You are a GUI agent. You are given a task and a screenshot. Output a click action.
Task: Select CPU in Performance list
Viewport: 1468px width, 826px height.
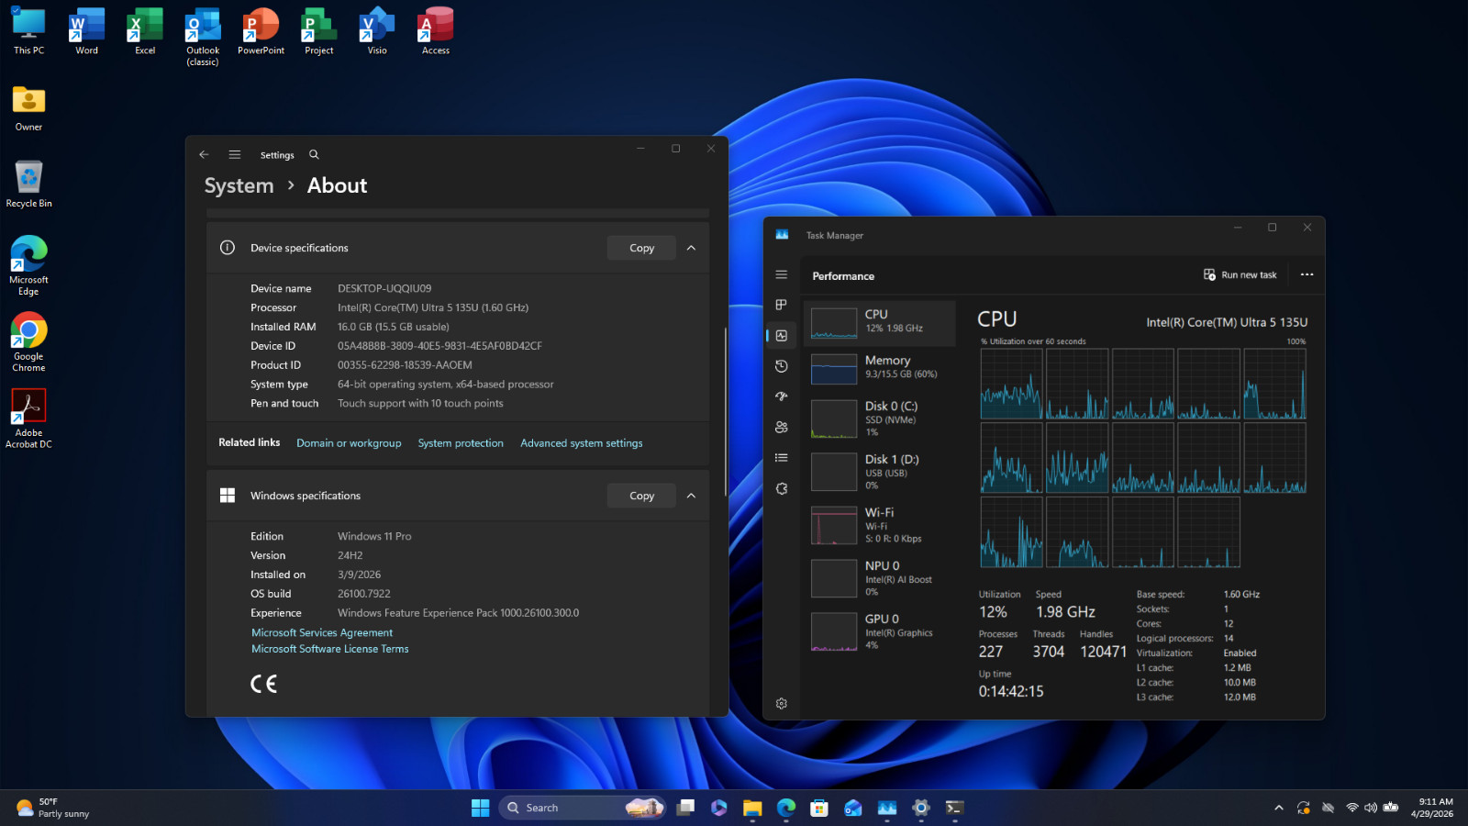(880, 322)
